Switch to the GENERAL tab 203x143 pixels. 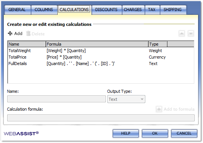(17, 10)
